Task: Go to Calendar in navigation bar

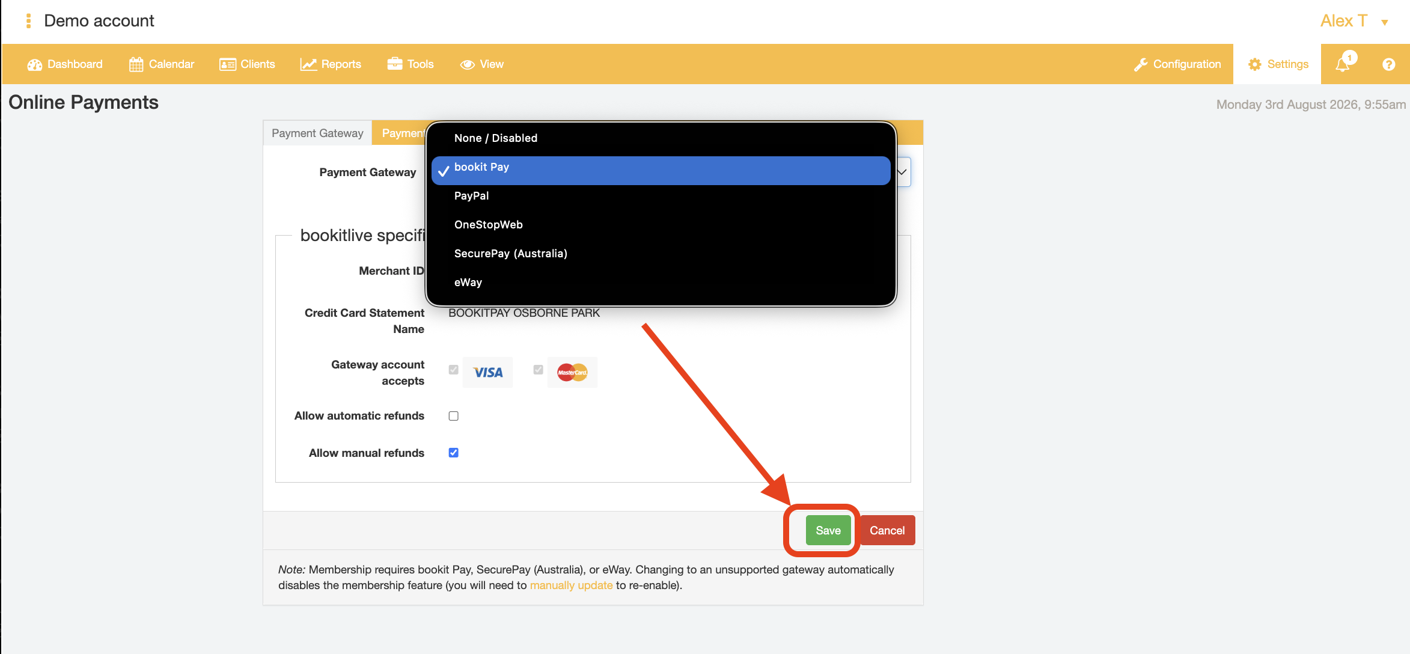Action: coord(162,64)
